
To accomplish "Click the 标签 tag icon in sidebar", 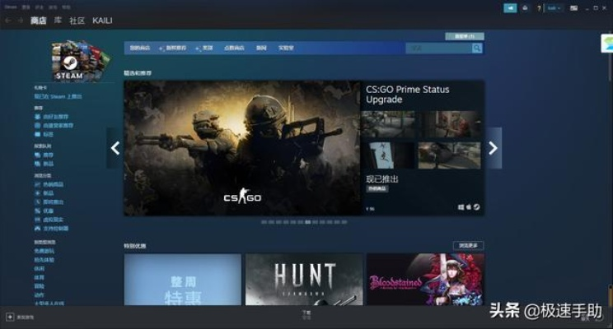I will coord(38,134).
